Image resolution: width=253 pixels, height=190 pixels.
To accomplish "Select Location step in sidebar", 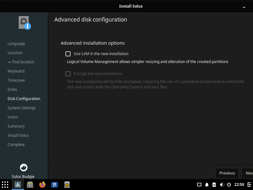I will click(15, 53).
